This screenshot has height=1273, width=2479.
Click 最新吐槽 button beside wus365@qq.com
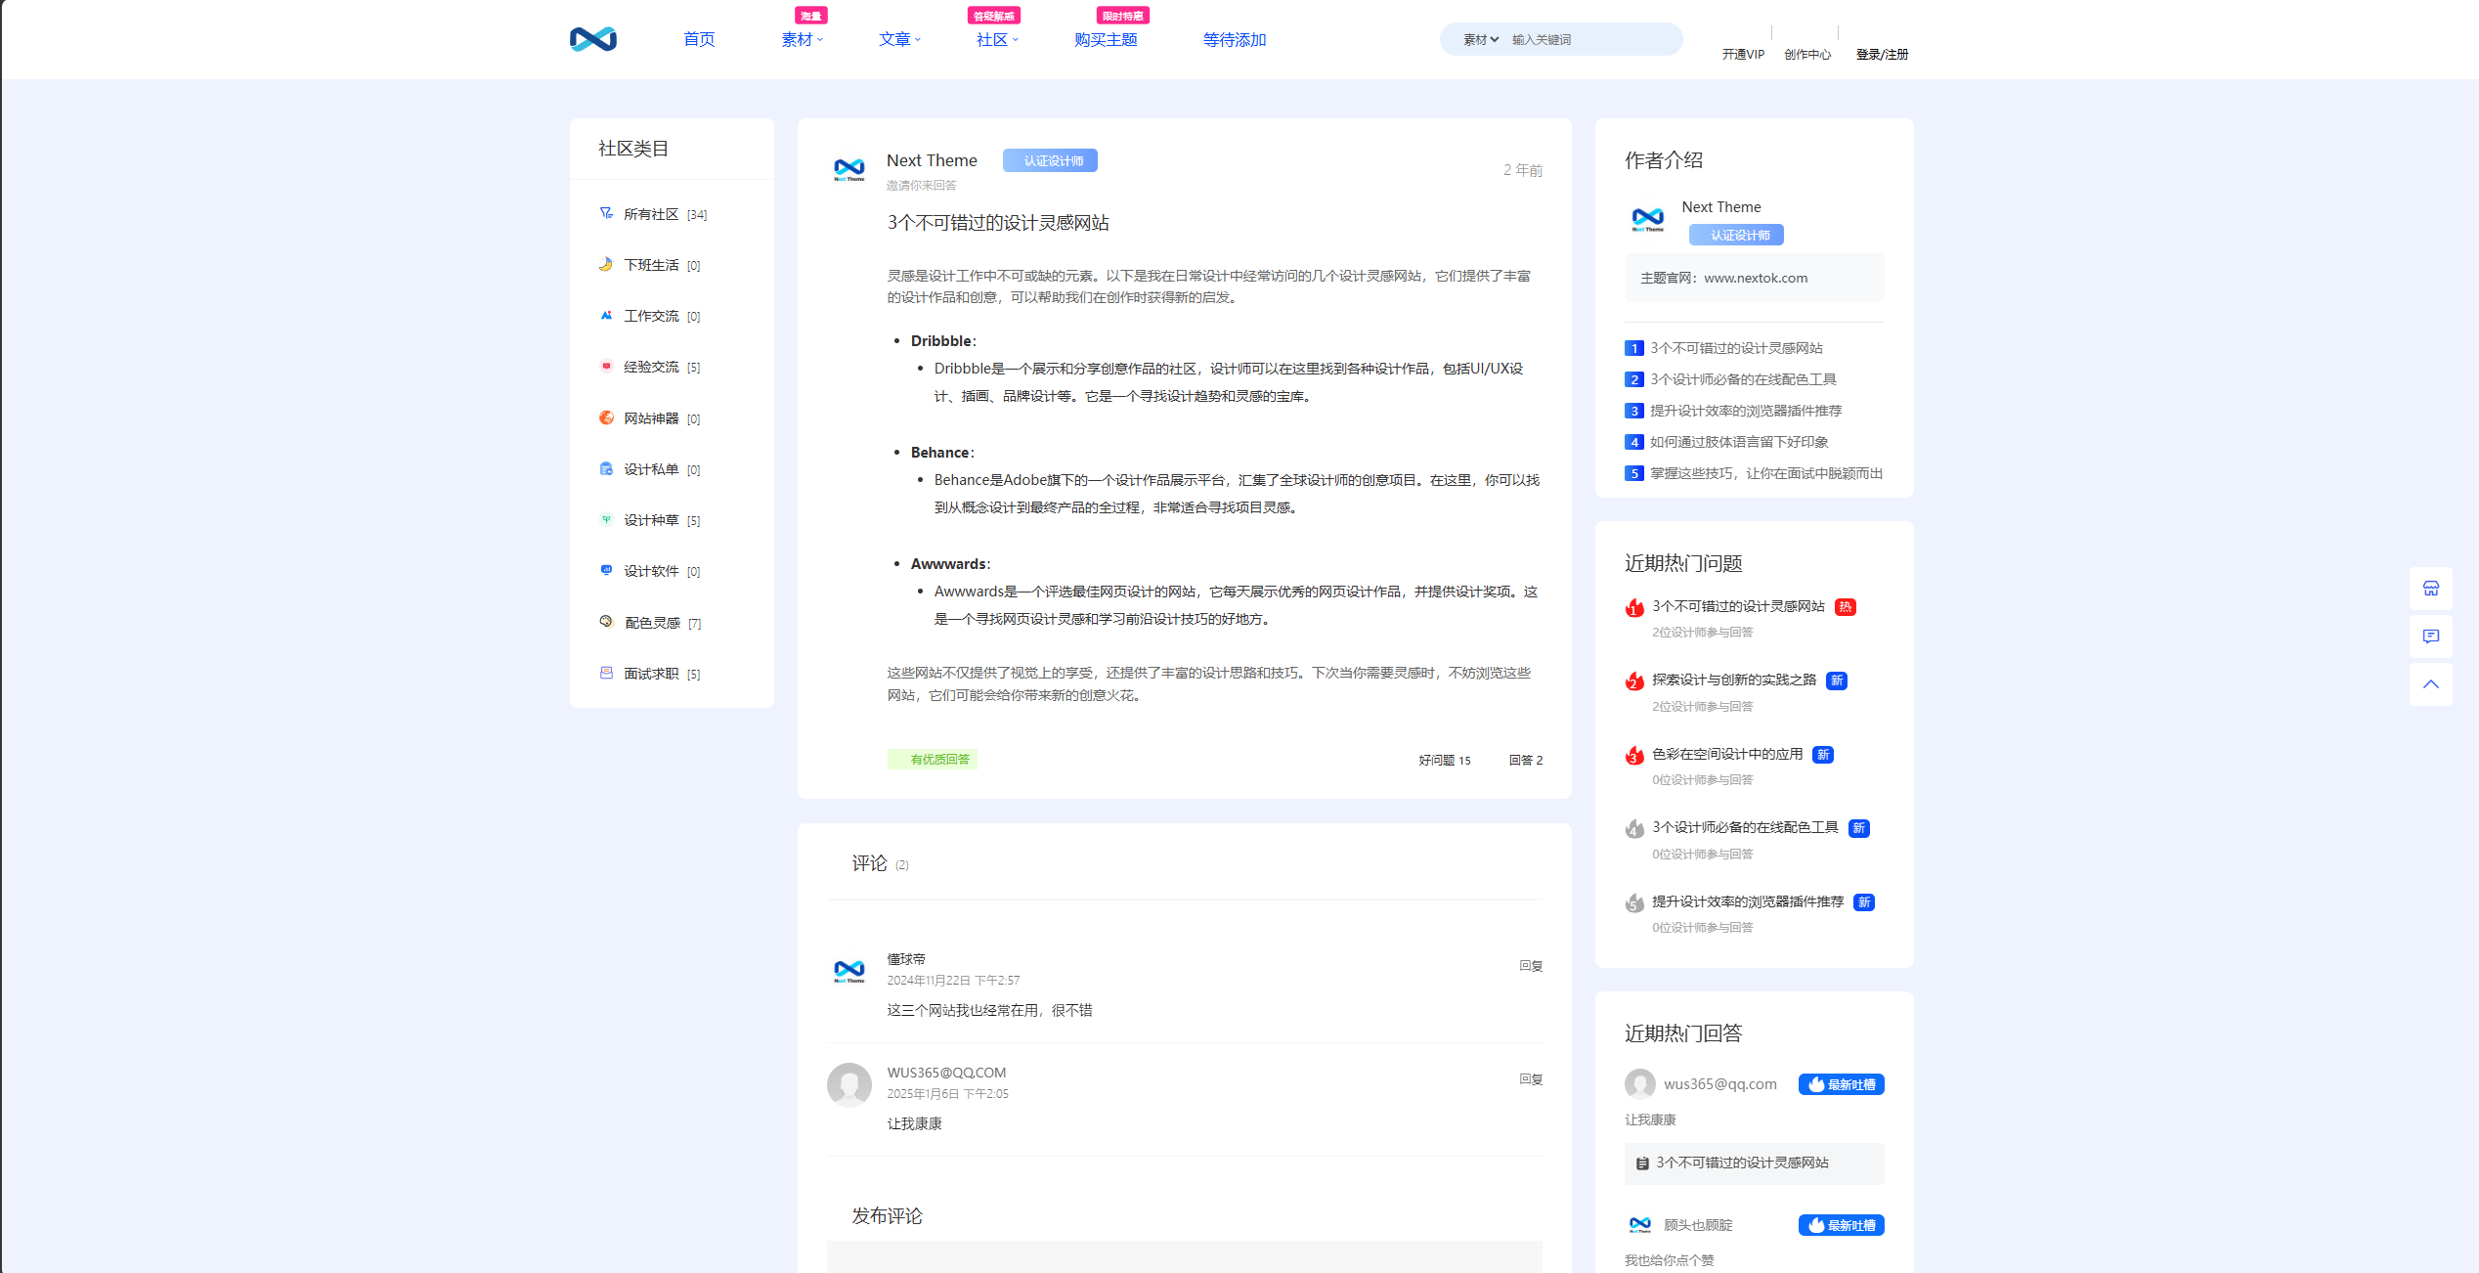(x=1841, y=1084)
